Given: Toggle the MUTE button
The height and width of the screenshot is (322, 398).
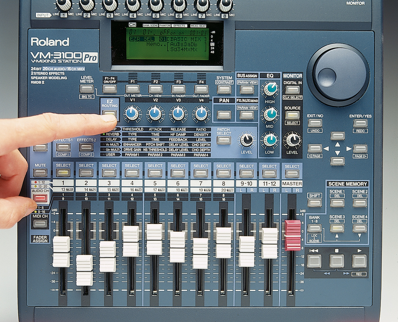Looking at the screenshot, I should pyautogui.click(x=40, y=173).
